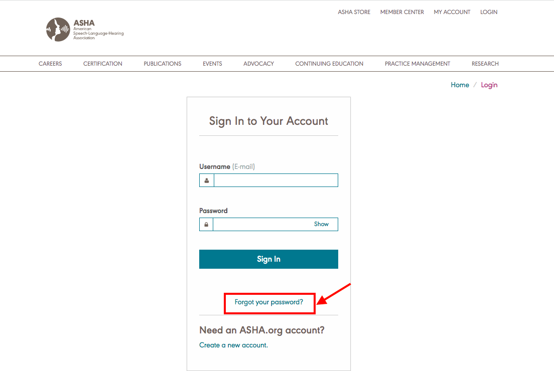554x371 pixels.
Task: Go to My Account
Action: 452,12
